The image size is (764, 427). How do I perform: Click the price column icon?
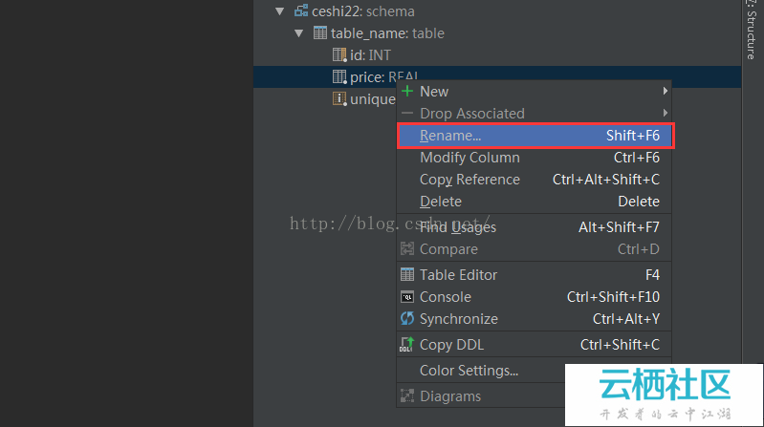(339, 77)
